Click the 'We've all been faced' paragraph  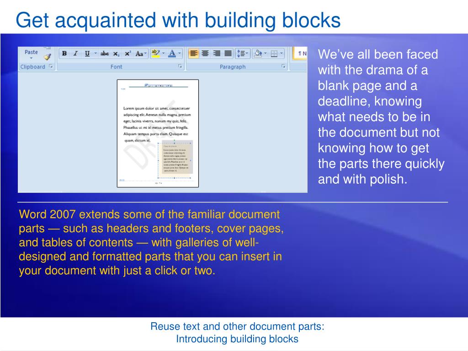click(x=381, y=117)
